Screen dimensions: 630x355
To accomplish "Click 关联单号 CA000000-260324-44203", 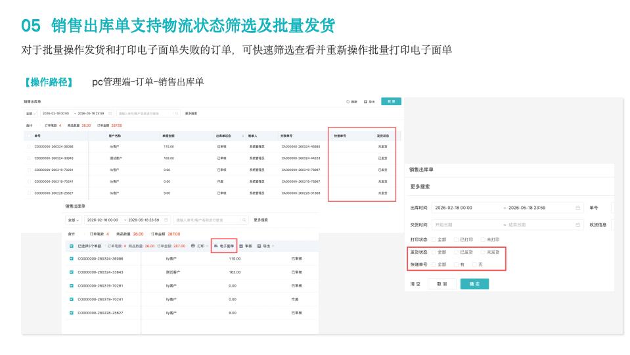I will 301,158.
